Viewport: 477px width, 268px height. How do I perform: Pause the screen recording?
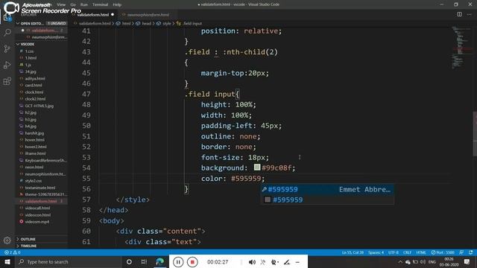click(178, 262)
